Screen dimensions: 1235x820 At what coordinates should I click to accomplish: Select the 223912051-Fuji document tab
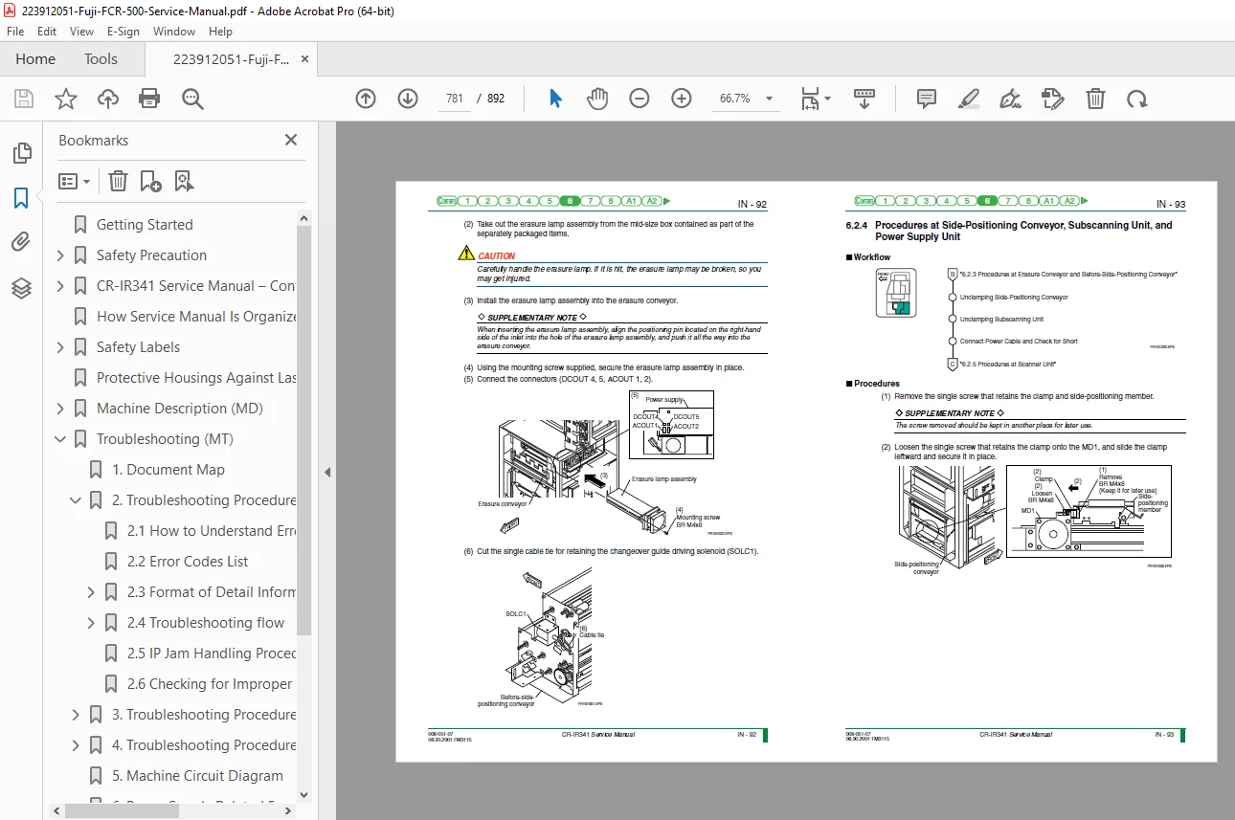click(231, 59)
